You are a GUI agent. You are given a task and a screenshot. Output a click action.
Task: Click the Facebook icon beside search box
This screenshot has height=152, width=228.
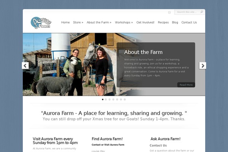(169, 13)
